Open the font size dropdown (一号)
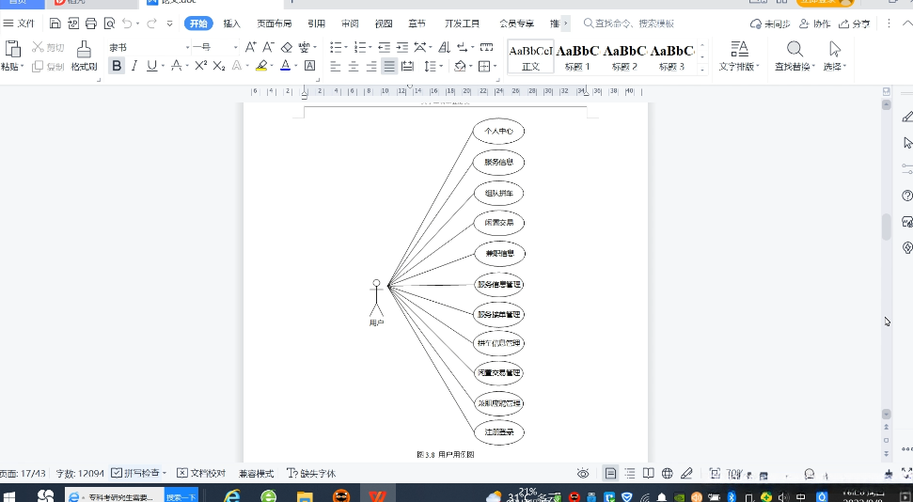913x502 pixels. (x=235, y=47)
